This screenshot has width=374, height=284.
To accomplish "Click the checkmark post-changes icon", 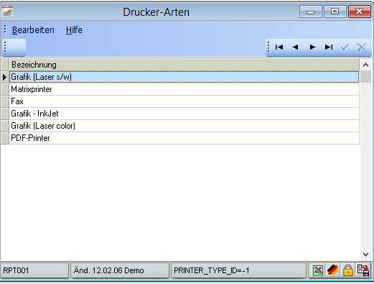I will tap(345, 47).
